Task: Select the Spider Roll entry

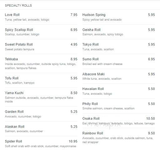Action: click(x=13, y=141)
